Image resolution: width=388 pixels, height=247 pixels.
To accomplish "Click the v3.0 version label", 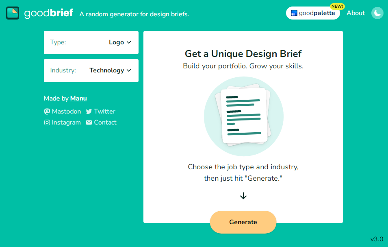I will coord(377,239).
